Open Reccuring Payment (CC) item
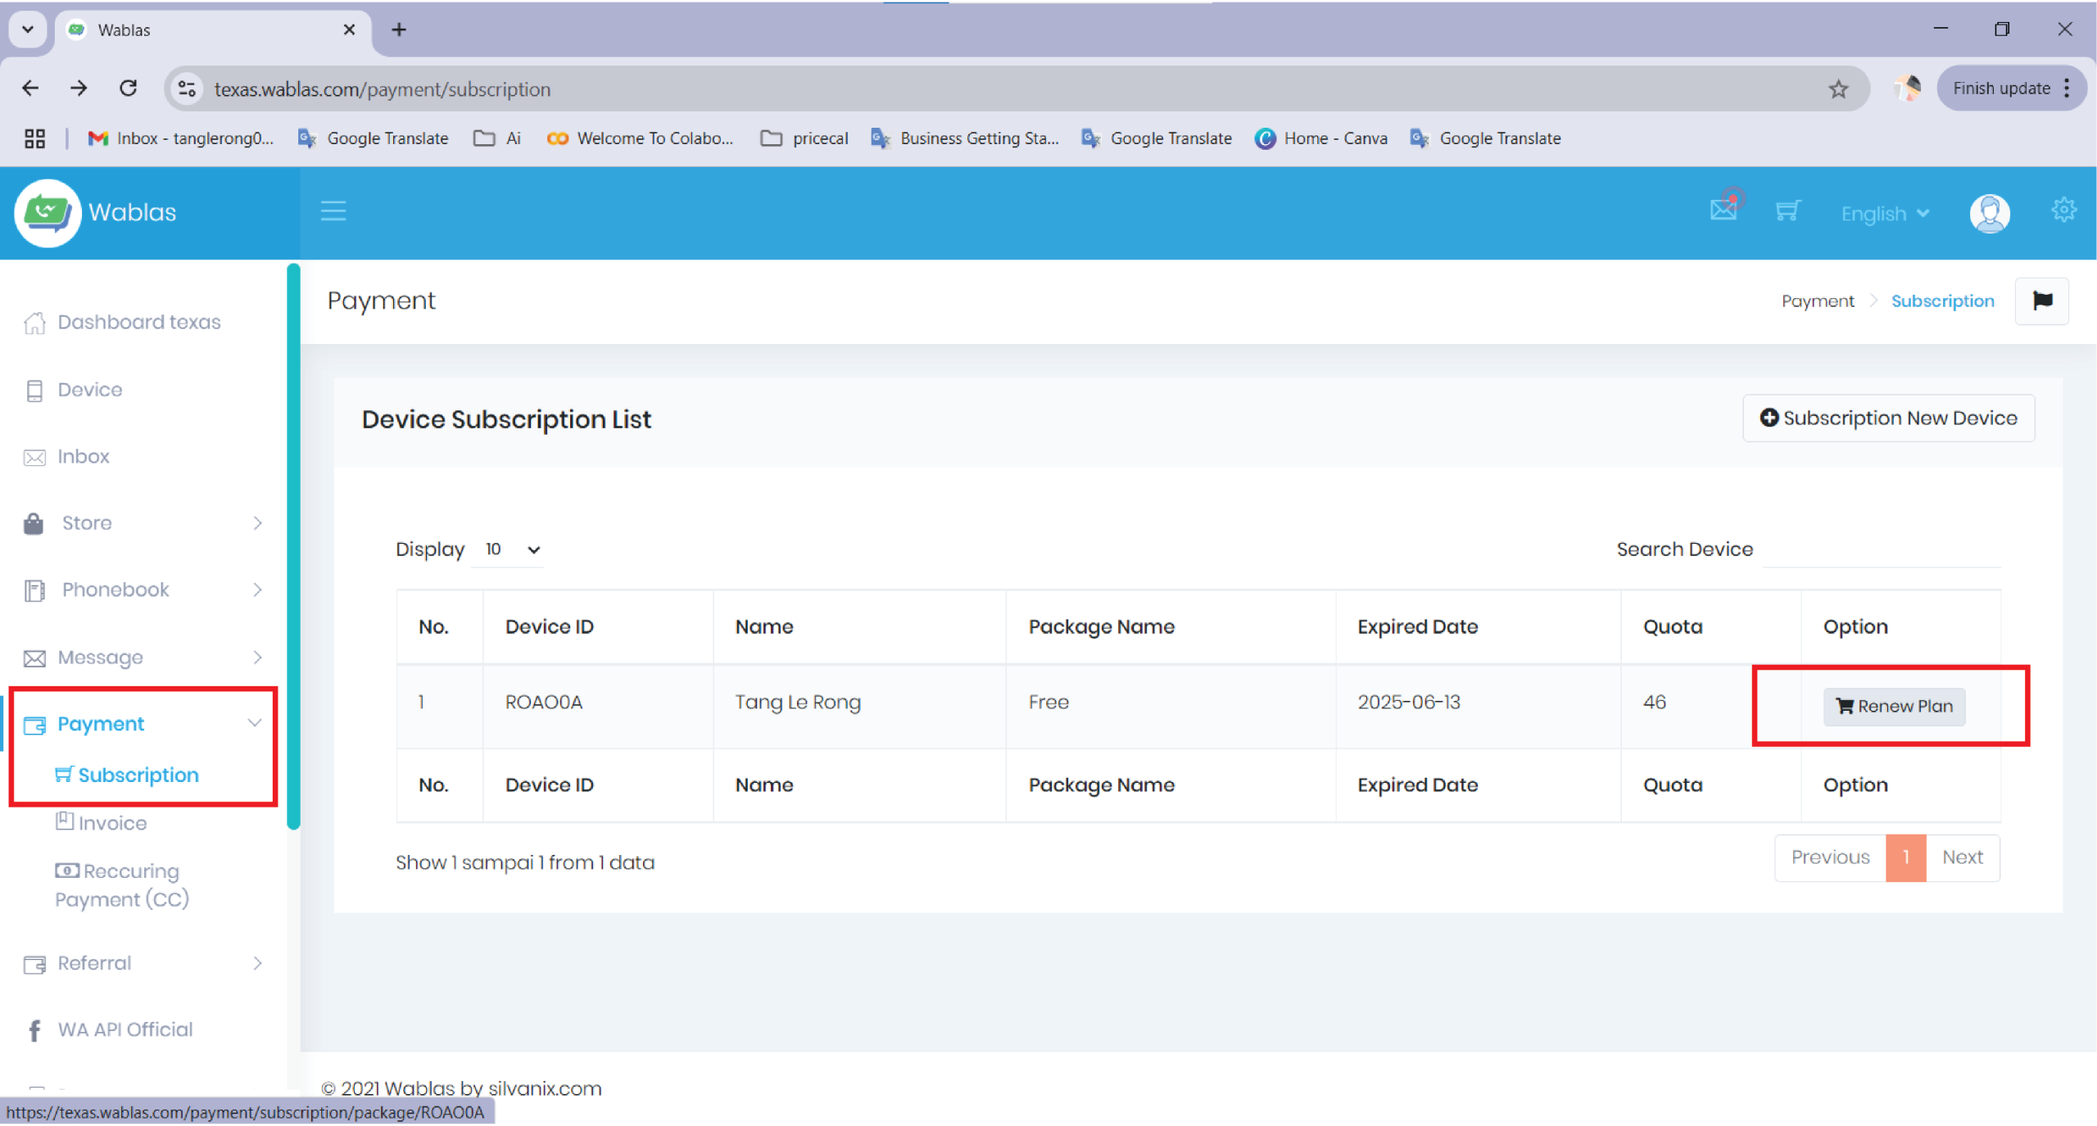 coord(122,884)
